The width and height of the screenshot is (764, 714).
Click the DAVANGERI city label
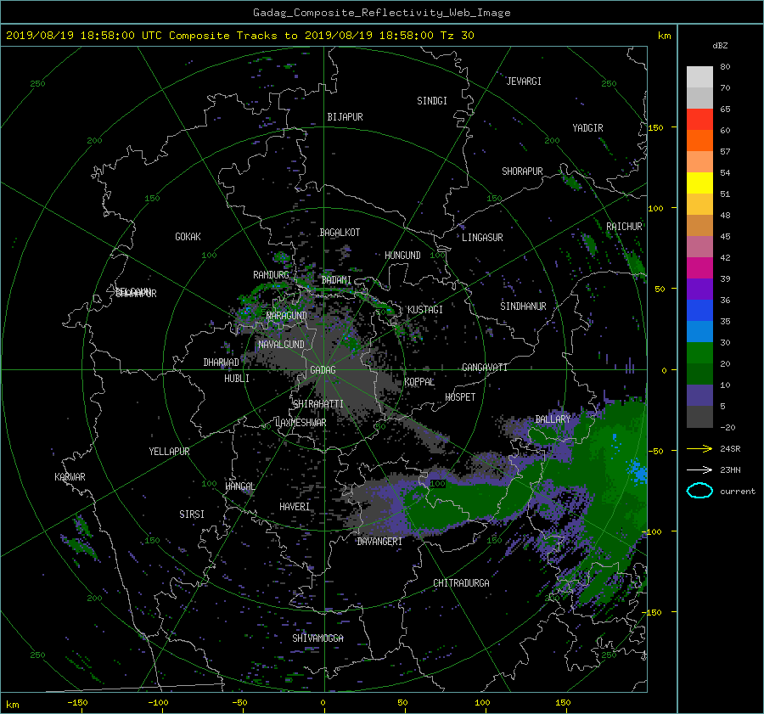click(379, 542)
